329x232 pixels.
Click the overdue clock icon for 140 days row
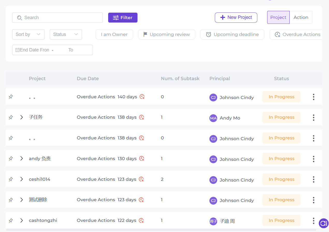(142, 97)
